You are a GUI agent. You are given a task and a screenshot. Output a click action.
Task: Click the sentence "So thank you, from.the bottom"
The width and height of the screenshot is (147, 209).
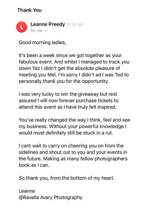[x=67, y=178]
